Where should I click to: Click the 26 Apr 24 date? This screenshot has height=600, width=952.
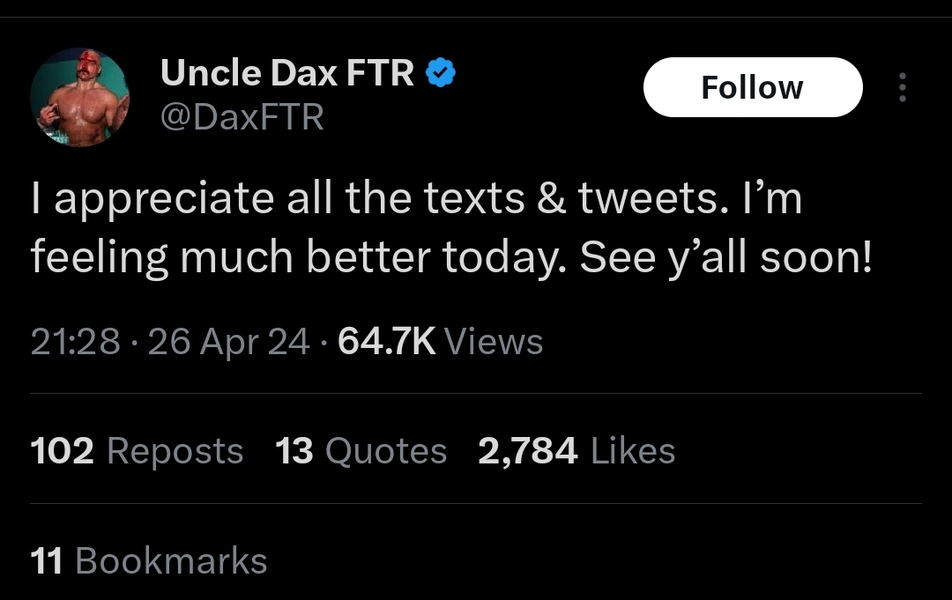pyautogui.click(x=228, y=342)
